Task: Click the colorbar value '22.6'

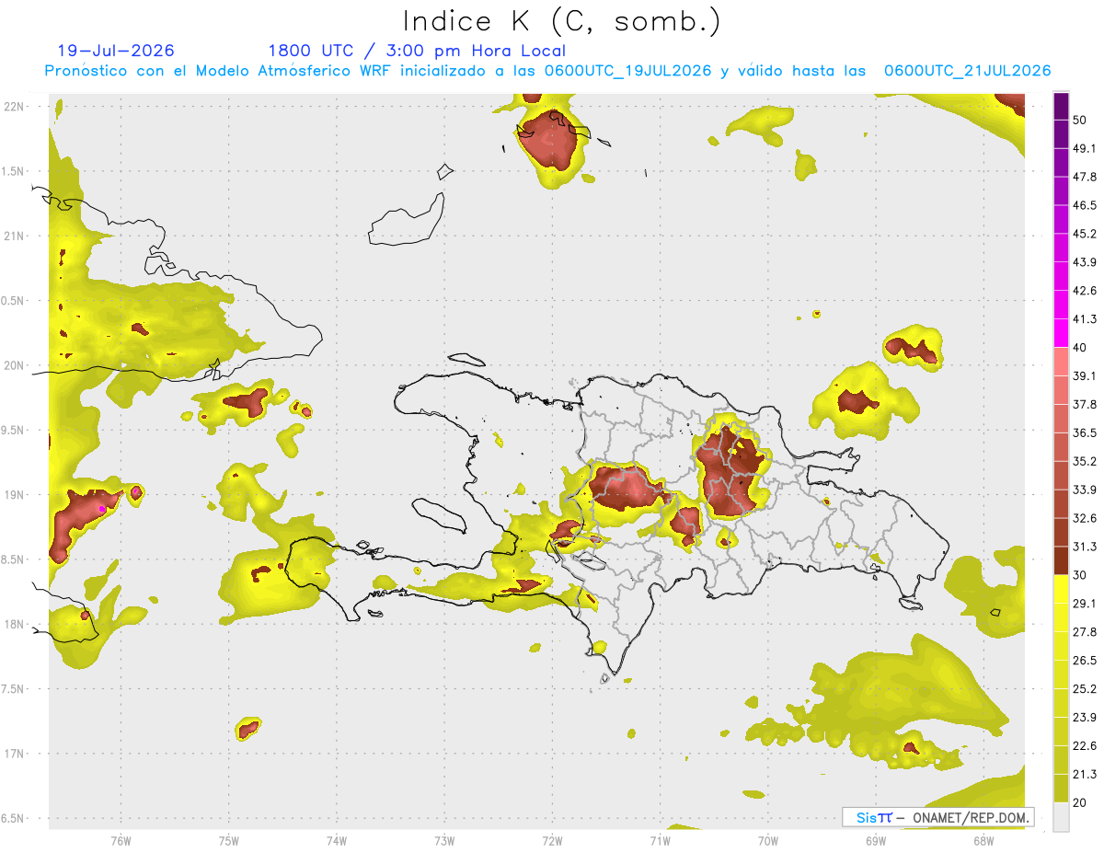Action: pos(1084,746)
